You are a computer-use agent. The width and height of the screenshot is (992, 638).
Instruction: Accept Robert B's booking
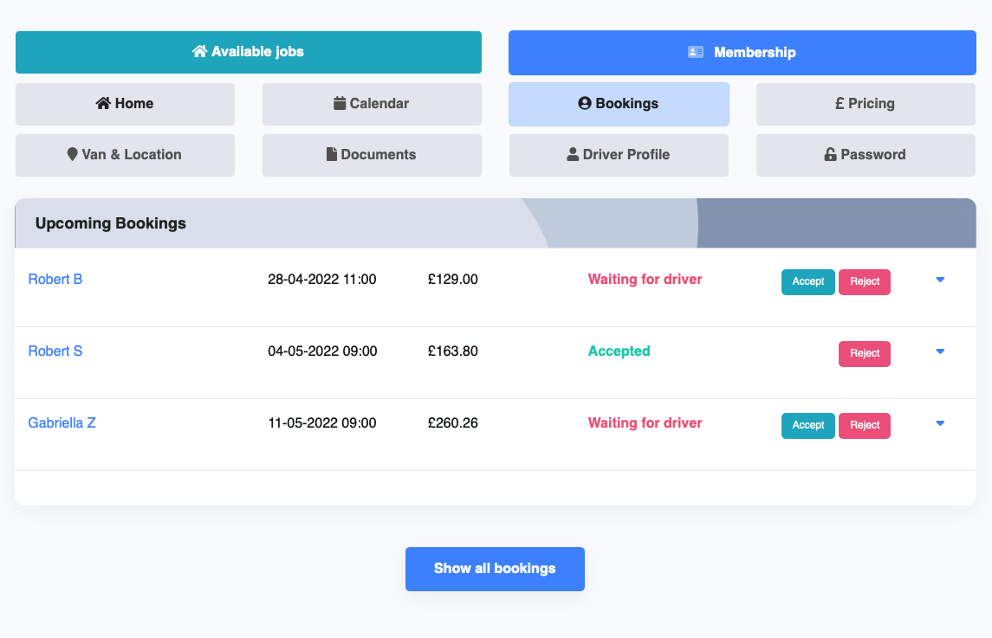(x=807, y=282)
